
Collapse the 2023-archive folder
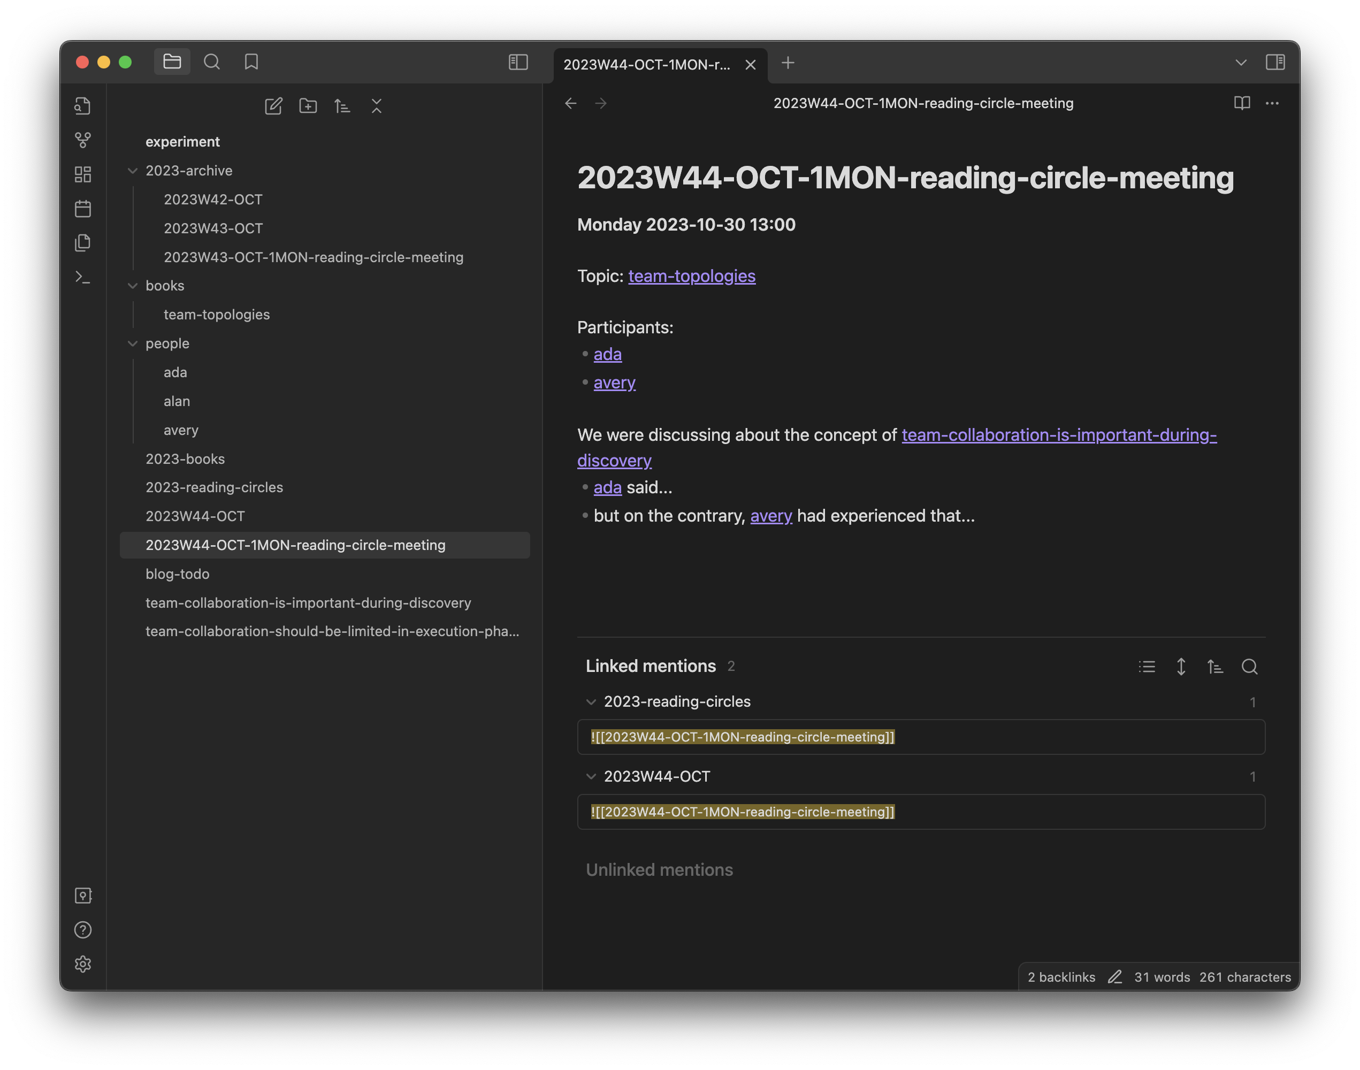point(133,171)
